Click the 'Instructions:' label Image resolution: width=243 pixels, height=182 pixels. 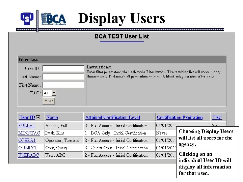(x=99, y=67)
